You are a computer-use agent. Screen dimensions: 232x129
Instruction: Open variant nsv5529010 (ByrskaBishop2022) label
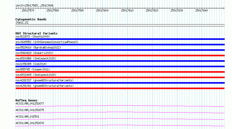coord(38,47)
